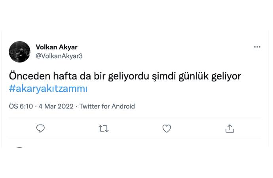Viewport: 273px width, 178px height.
Task: Open Volkan Akyar's profile picture
Action: point(19,52)
